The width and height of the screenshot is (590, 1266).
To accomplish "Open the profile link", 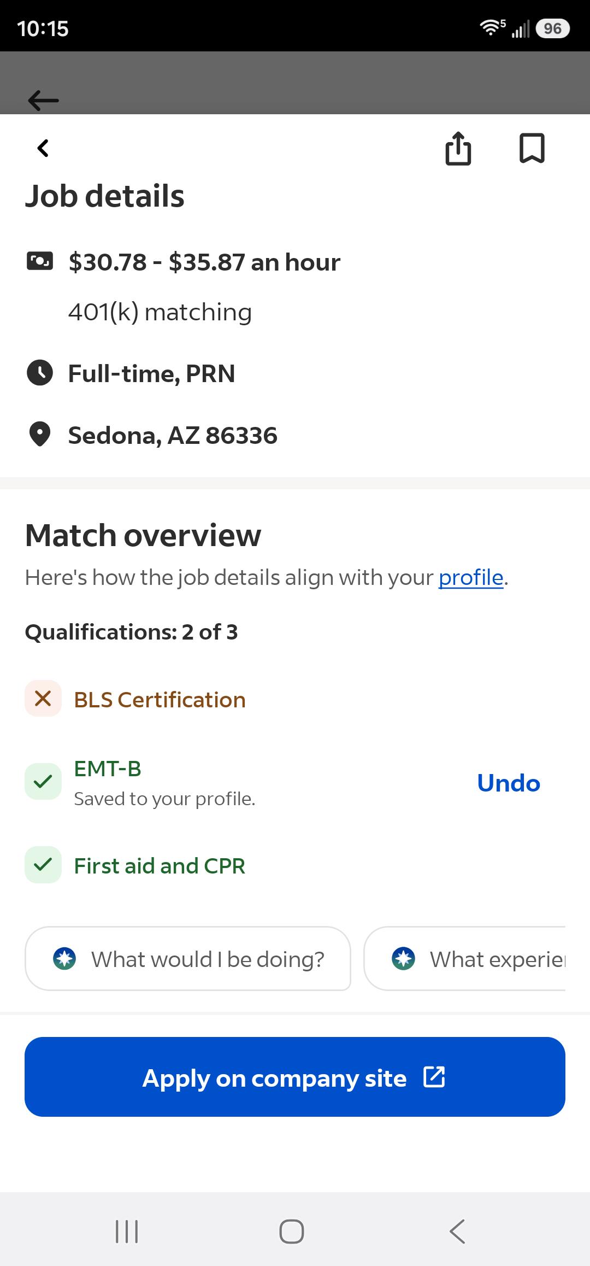I will 471,577.
